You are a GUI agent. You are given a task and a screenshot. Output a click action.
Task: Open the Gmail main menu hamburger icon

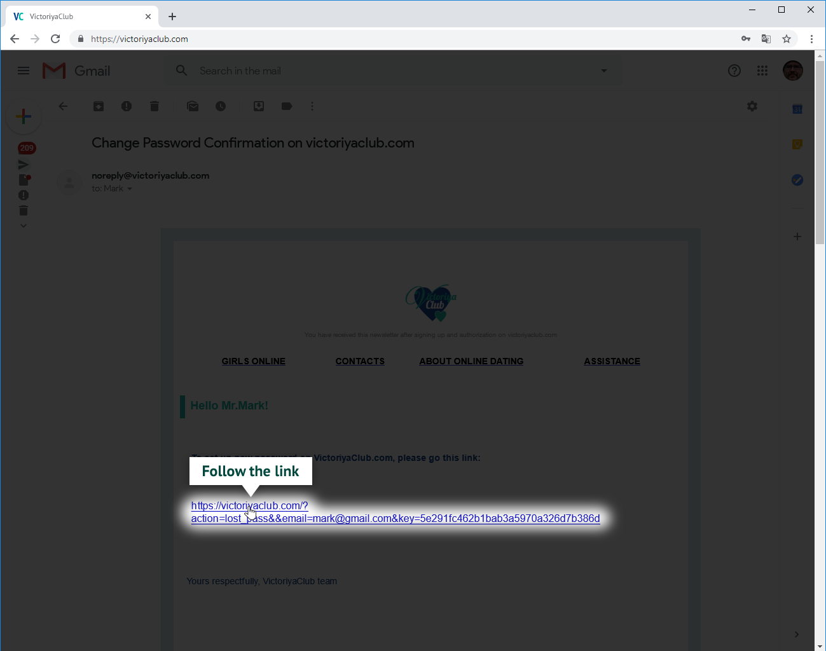(x=24, y=71)
